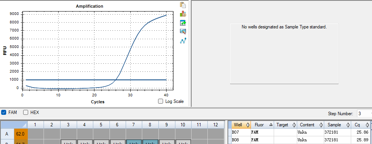Select plate row A header

7,134
